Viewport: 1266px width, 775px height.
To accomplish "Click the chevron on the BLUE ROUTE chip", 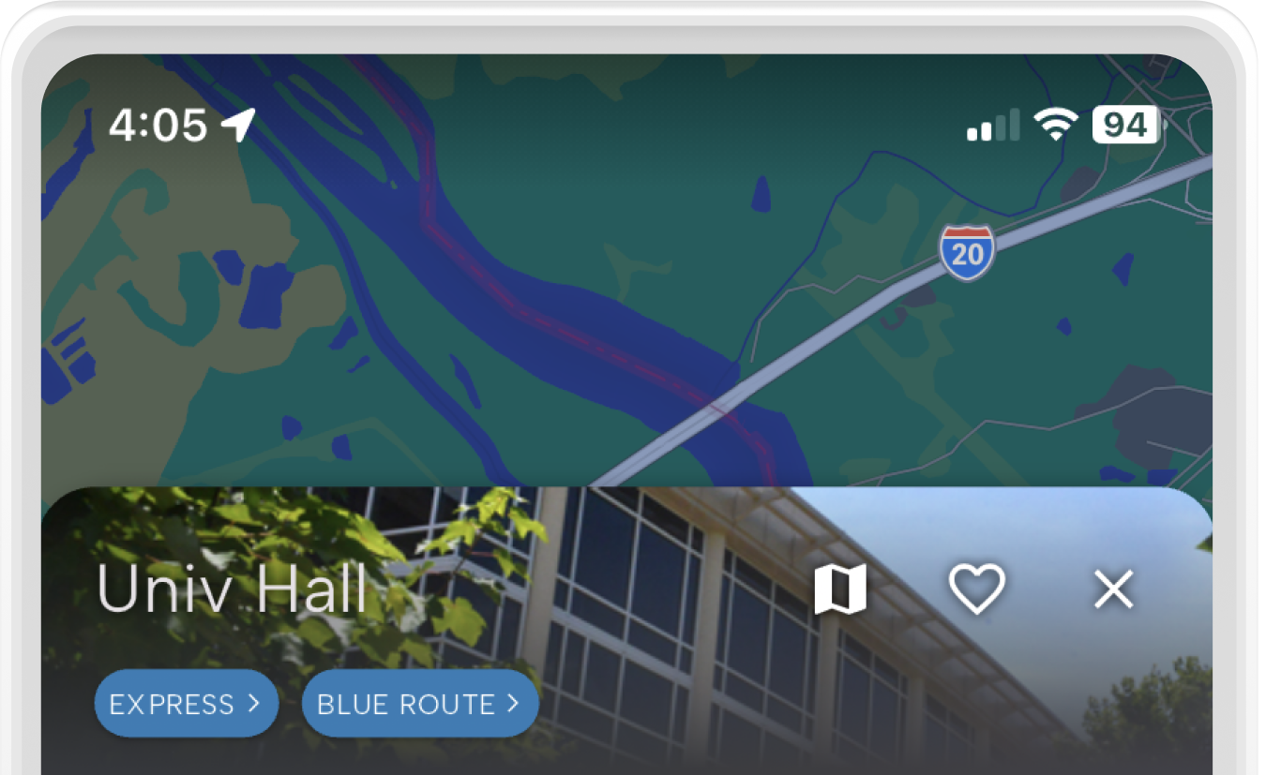I will (512, 703).
